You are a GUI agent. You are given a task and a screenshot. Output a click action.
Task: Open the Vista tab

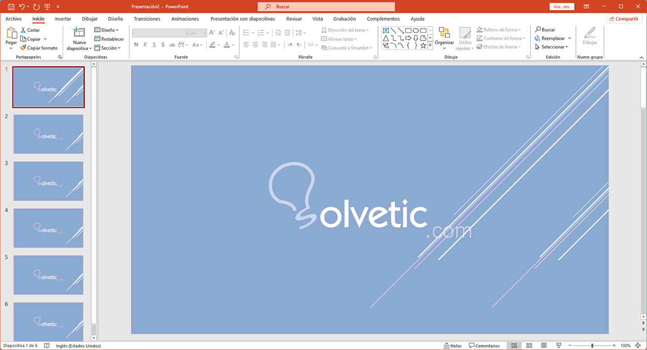click(x=318, y=19)
